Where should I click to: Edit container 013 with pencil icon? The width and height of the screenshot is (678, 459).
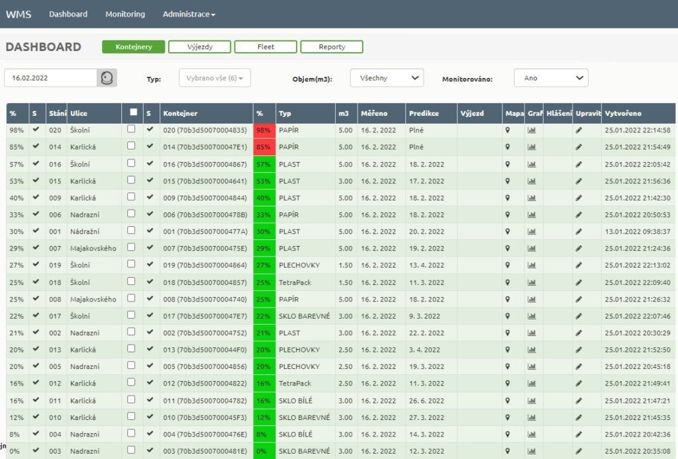click(579, 350)
